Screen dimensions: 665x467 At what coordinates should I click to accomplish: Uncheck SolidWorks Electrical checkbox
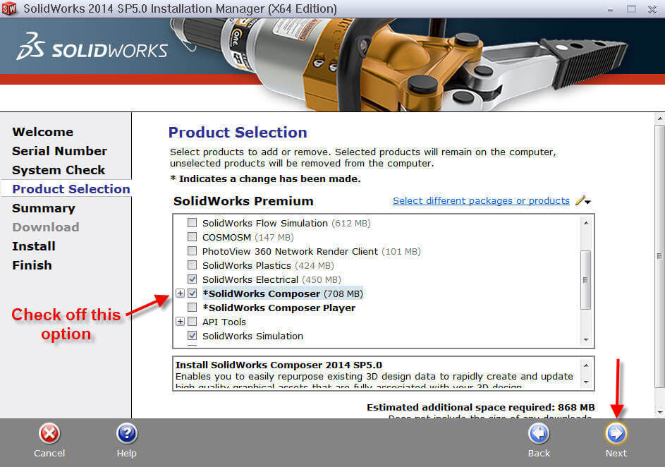point(192,279)
